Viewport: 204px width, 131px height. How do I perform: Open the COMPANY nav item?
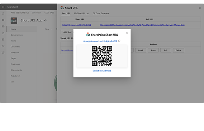[x=36, y=13]
